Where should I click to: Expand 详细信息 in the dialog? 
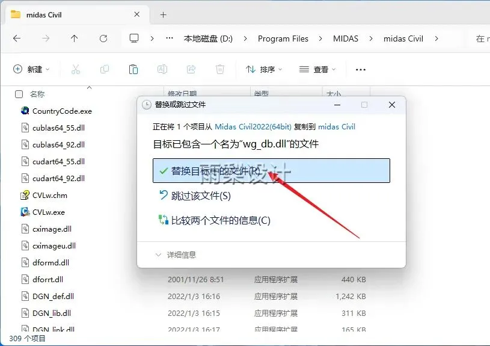tap(176, 255)
